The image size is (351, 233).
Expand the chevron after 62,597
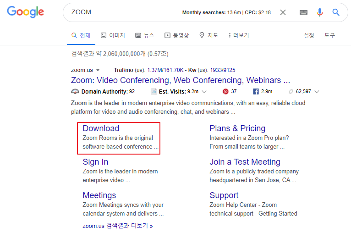317,92
